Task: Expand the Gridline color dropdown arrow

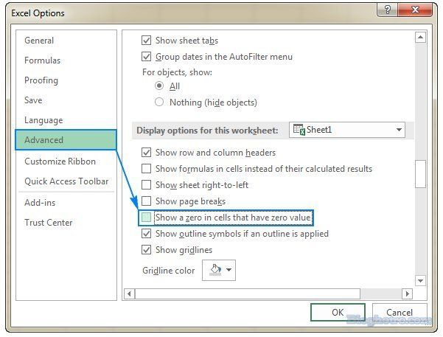Action: [x=229, y=271]
